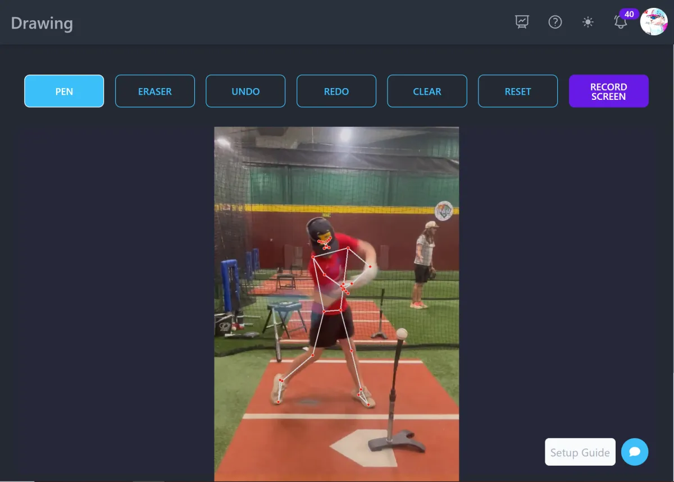674x482 pixels.
Task: Open the user profile avatar
Action: [x=654, y=22]
